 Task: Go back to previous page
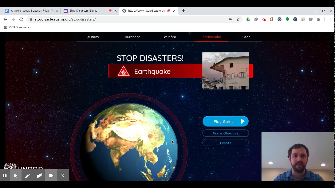[x=5, y=19]
